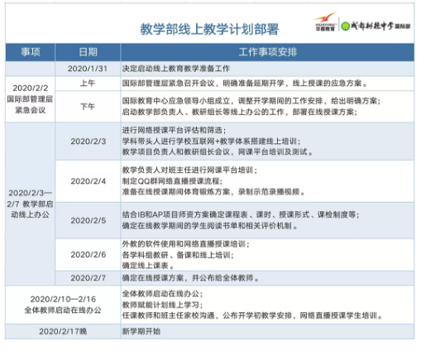
Task: Select the 日期 column header
Action: pos(88,52)
